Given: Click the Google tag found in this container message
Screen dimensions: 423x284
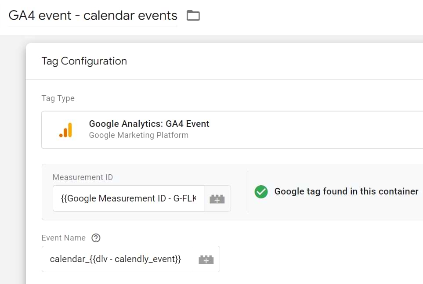Looking at the screenshot, I should 347,191.
